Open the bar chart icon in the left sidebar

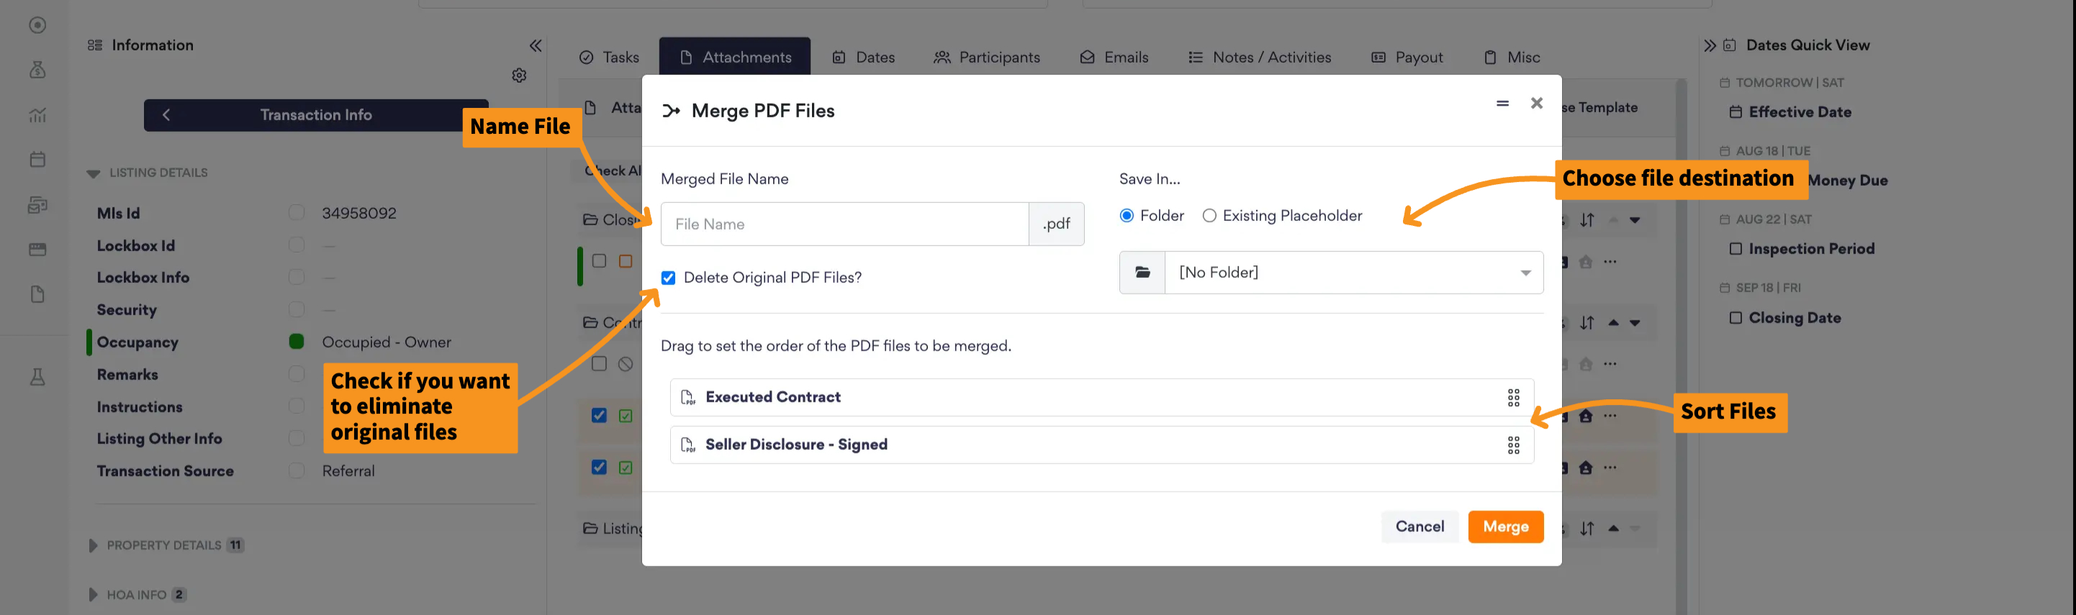37,115
